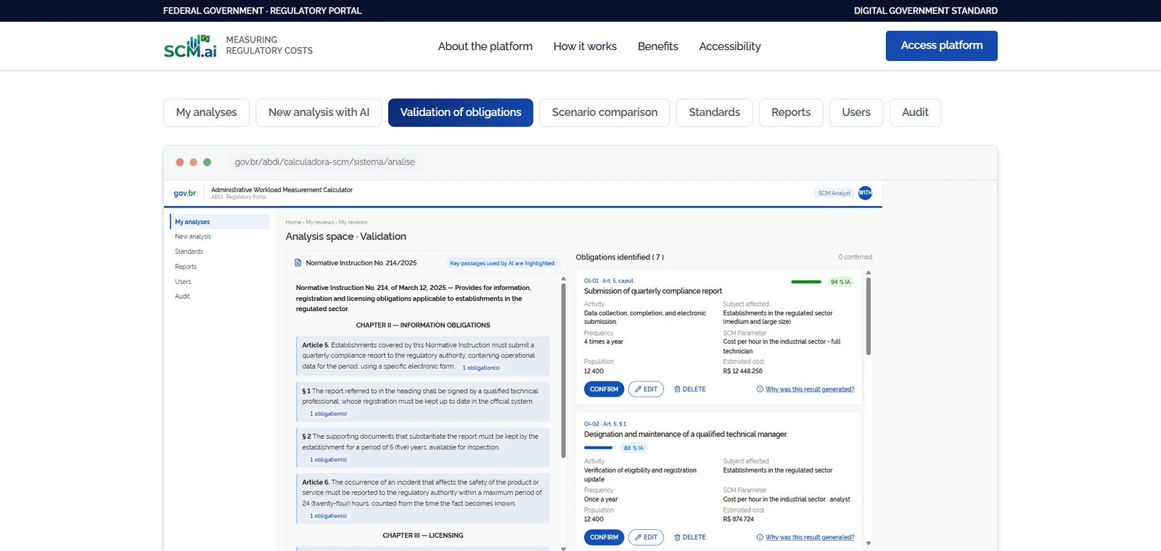The image size is (1161, 551).
Task: Click the Access platform button
Action: (941, 46)
